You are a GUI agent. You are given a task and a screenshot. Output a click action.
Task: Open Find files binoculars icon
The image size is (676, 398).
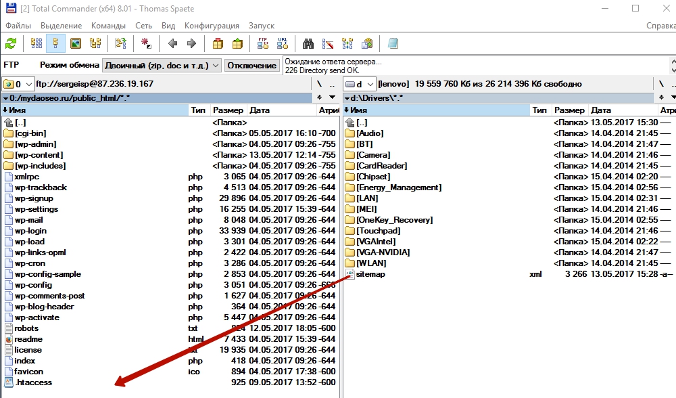coord(308,43)
